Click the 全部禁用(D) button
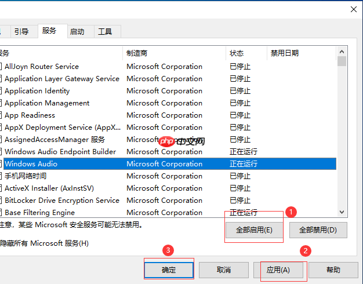363x284 pixels. click(318, 230)
